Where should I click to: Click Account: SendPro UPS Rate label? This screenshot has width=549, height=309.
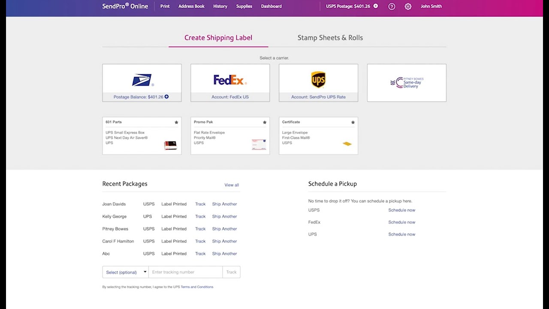tap(318, 97)
